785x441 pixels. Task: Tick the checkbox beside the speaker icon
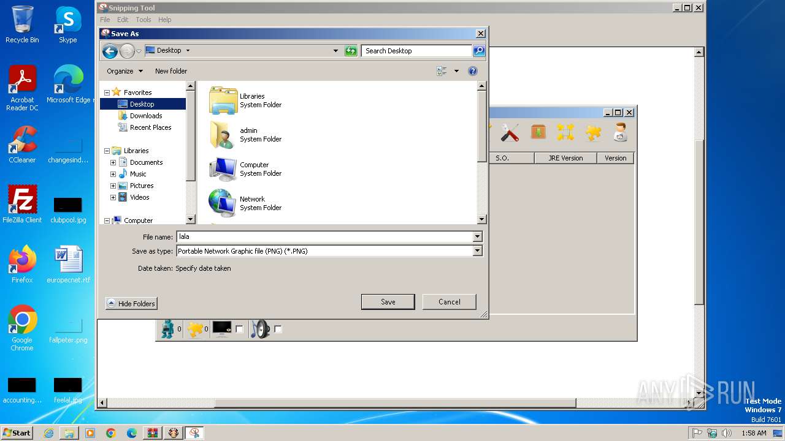point(278,330)
